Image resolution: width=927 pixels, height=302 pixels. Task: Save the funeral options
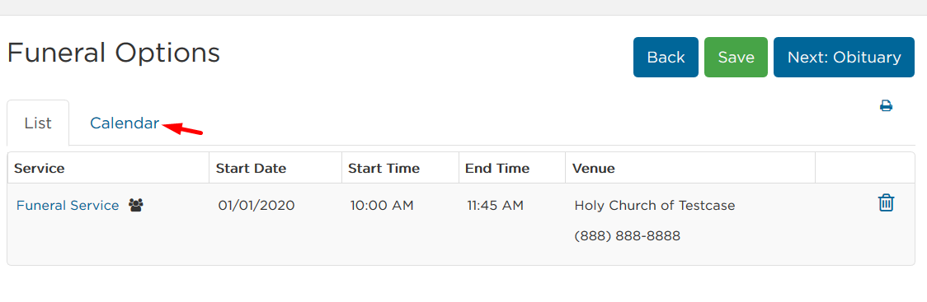(x=736, y=58)
